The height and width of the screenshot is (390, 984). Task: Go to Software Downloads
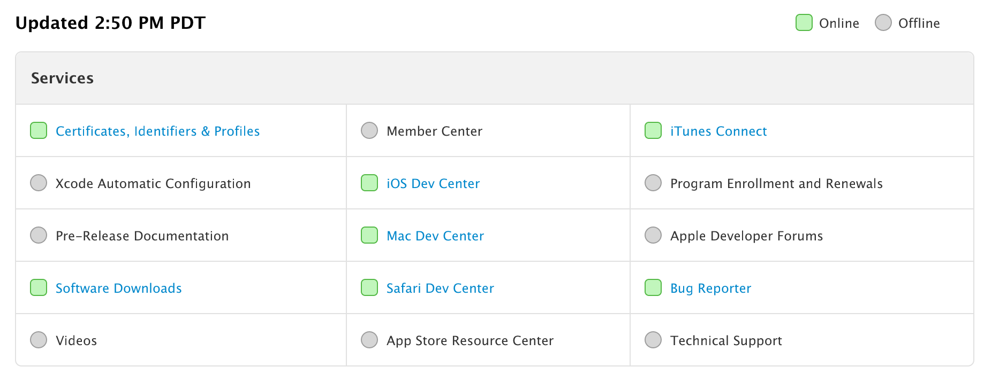(118, 288)
